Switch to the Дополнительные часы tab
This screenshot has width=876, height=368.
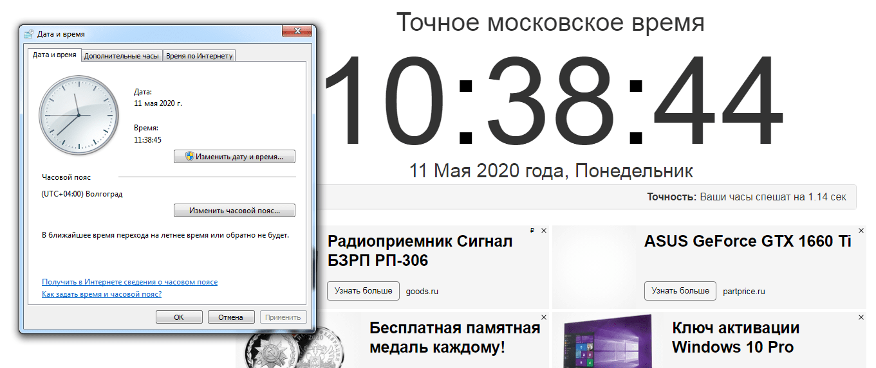(121, 56)
